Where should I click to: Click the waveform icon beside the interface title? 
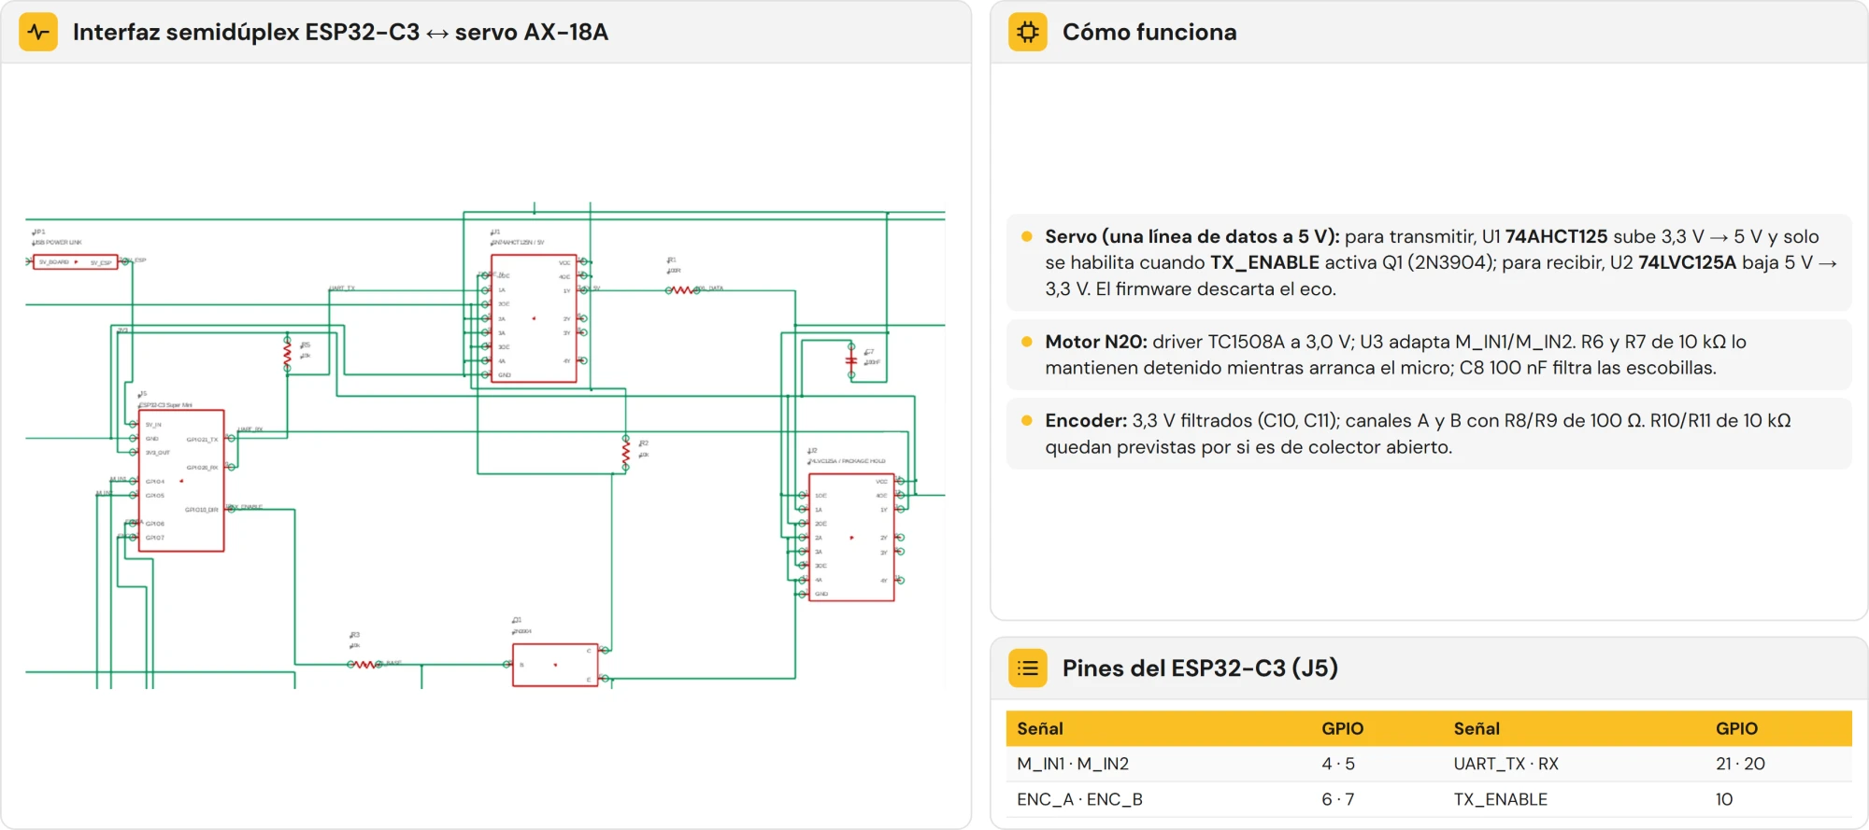click(x=38, y=32)
